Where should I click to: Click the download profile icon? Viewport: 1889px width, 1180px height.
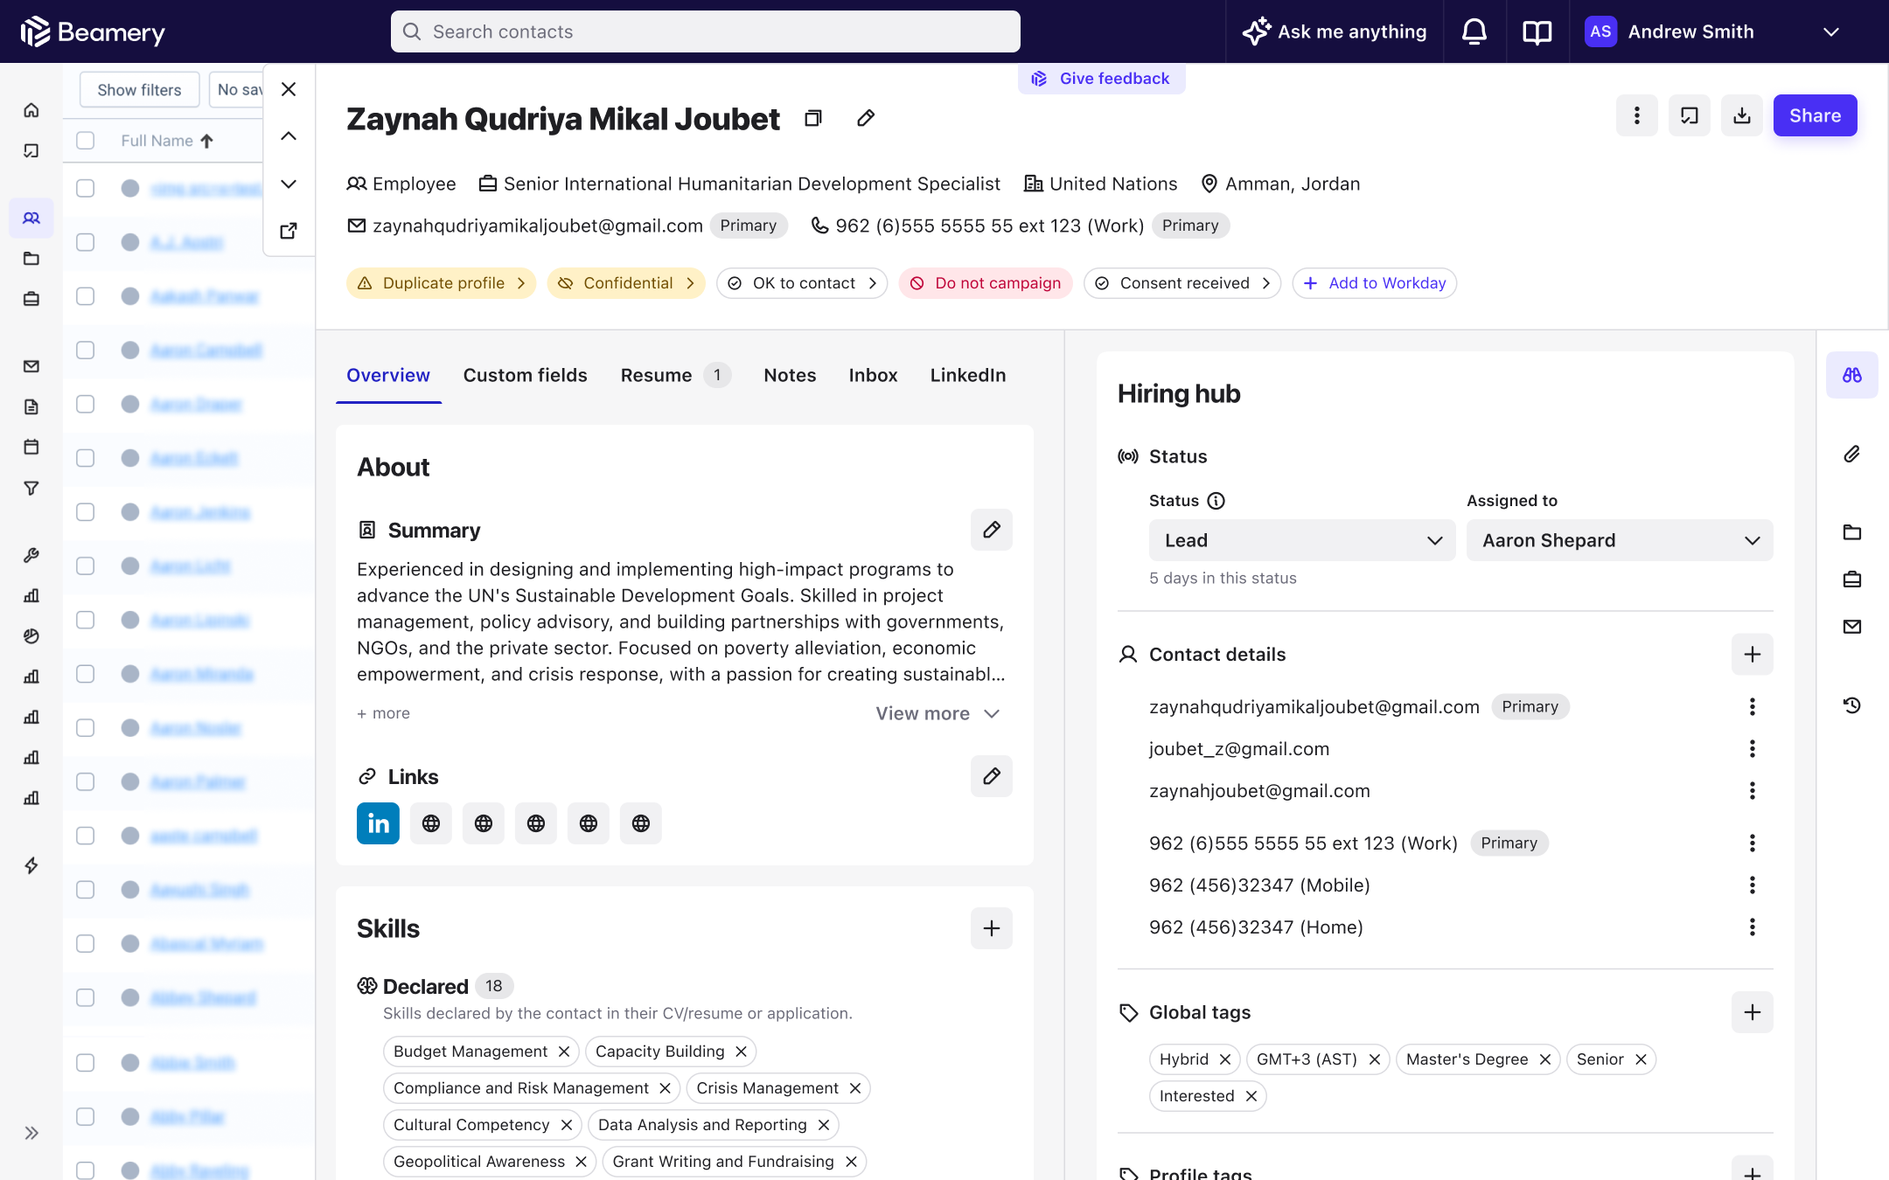pos(1740,115)
